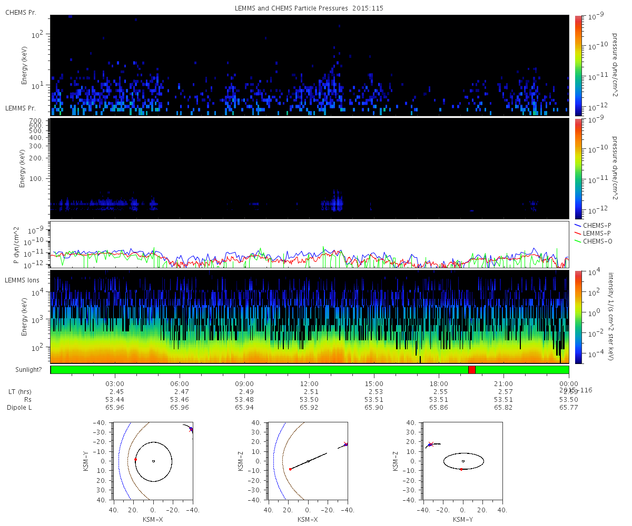Click the CHEMS pressure color bar at top
The height and width of the screenshot is (526, 632).
tap(578, 65)
